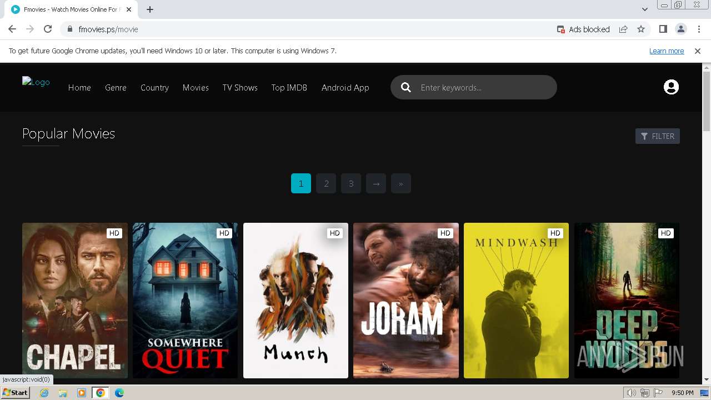Open the Ads blocked indicator

pyautogui.click(x=583, y=29)
